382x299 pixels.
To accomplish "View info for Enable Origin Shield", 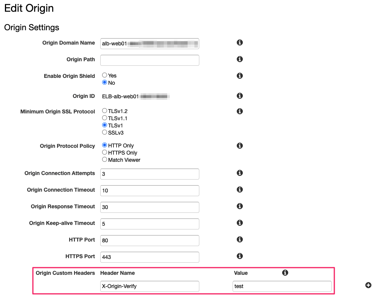I will [x=239, y=76].
